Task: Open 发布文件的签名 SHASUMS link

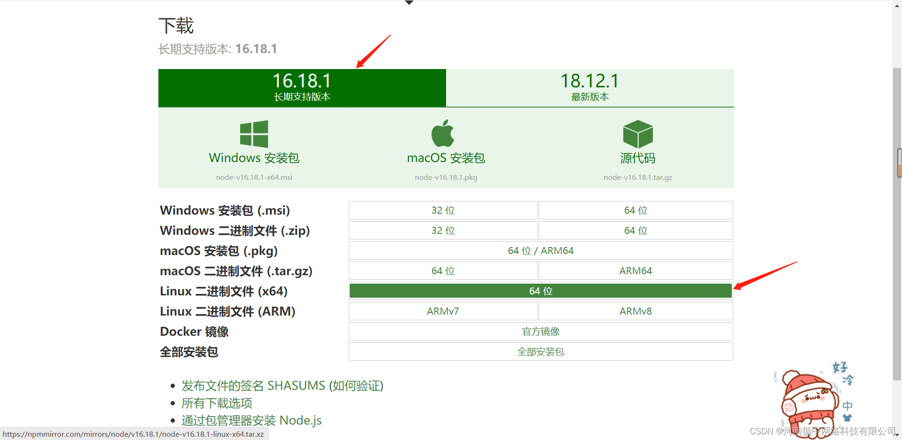Action: [253, 386]
